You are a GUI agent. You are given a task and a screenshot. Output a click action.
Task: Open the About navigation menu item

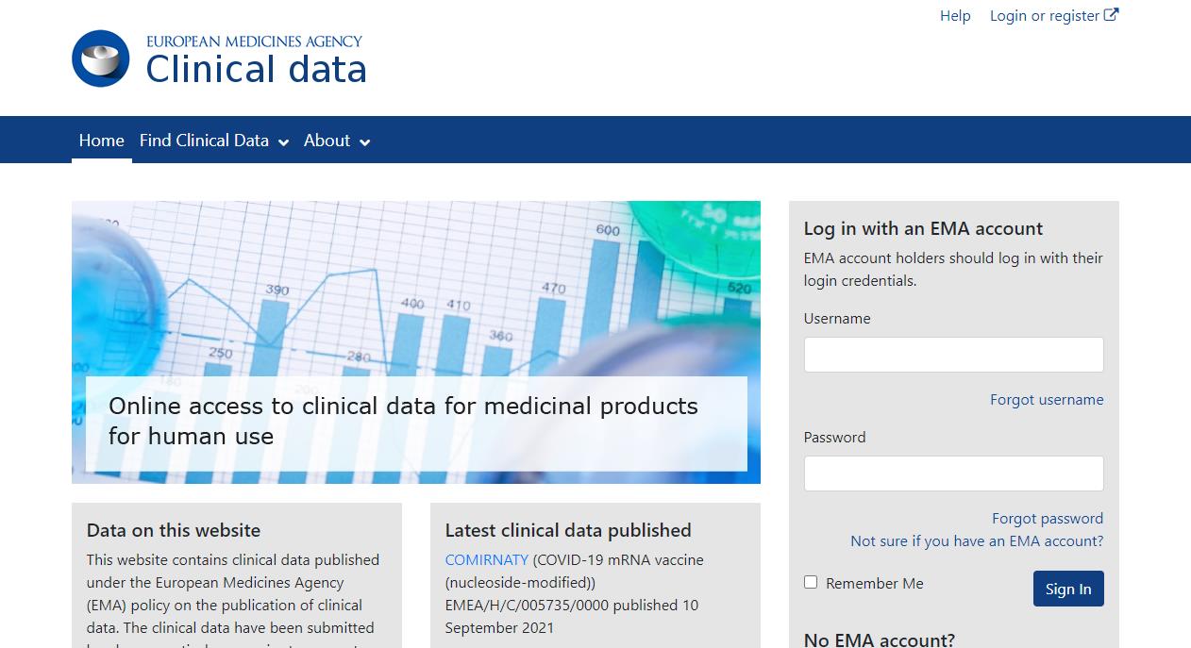coord(327,141)
